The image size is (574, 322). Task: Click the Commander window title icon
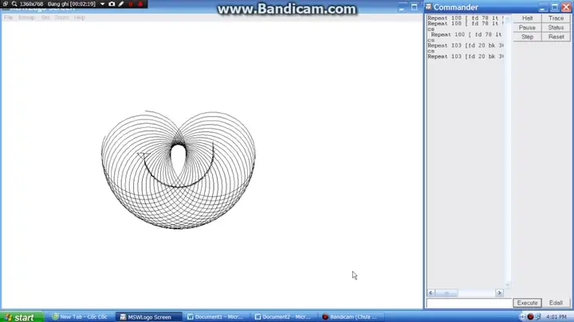click(x=428, y=7)
